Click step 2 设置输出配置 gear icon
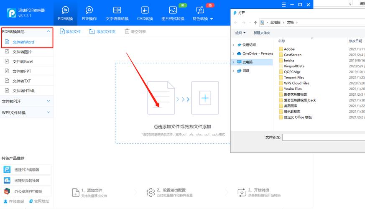This screenshot has height=209, width=365. [151, 192]
